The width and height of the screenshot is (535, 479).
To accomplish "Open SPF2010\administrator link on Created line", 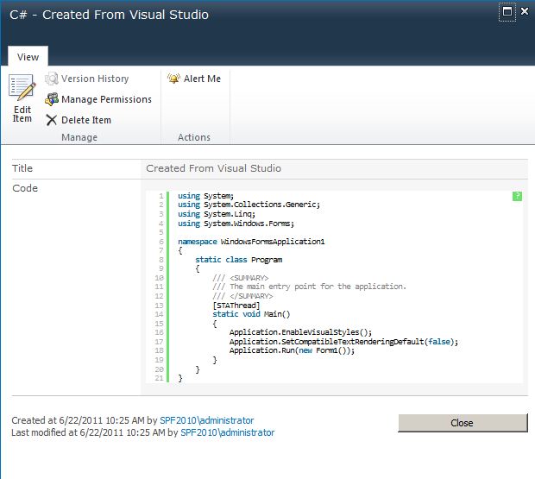I will tap(207, 420).
